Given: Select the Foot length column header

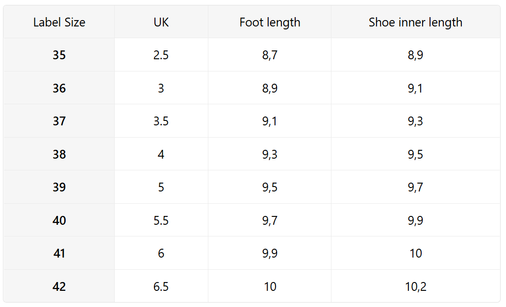Looking at the screenshot, I should pos(270,22).
